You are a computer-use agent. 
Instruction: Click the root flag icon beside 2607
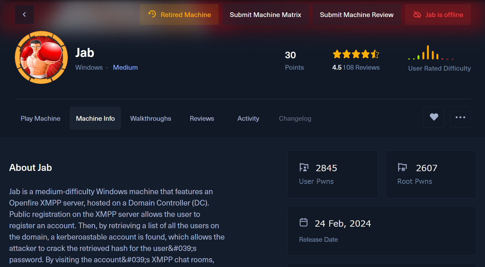click(x=402, y=167)
